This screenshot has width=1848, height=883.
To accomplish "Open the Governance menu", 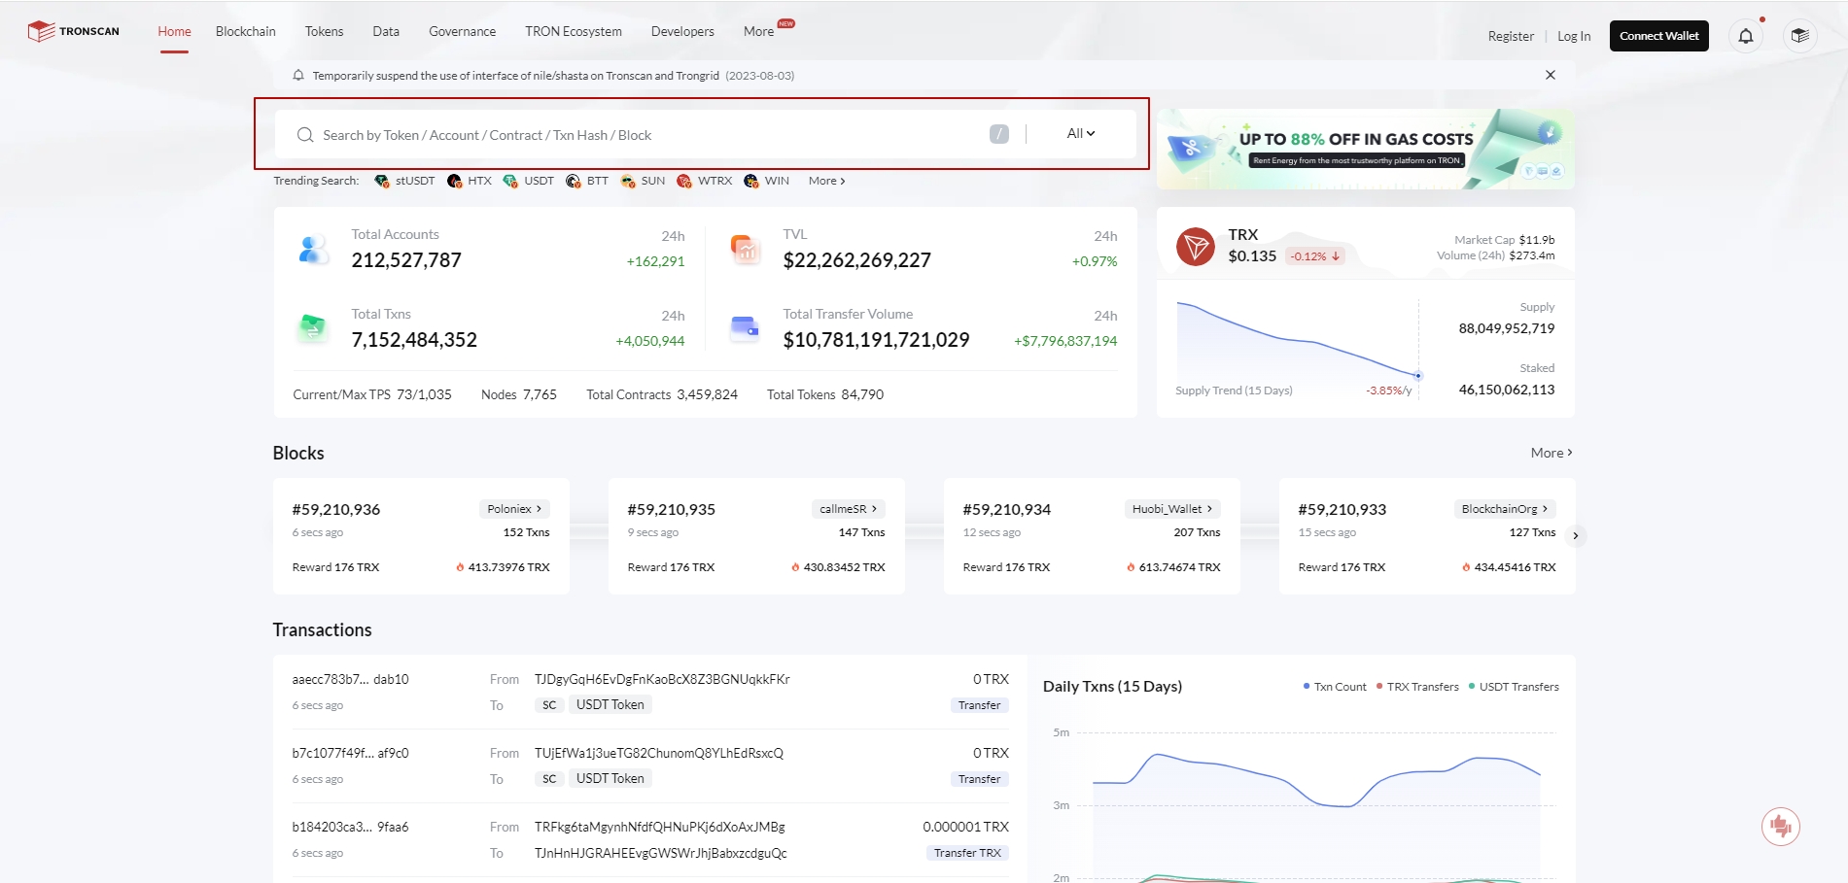I will coord(463,31).
